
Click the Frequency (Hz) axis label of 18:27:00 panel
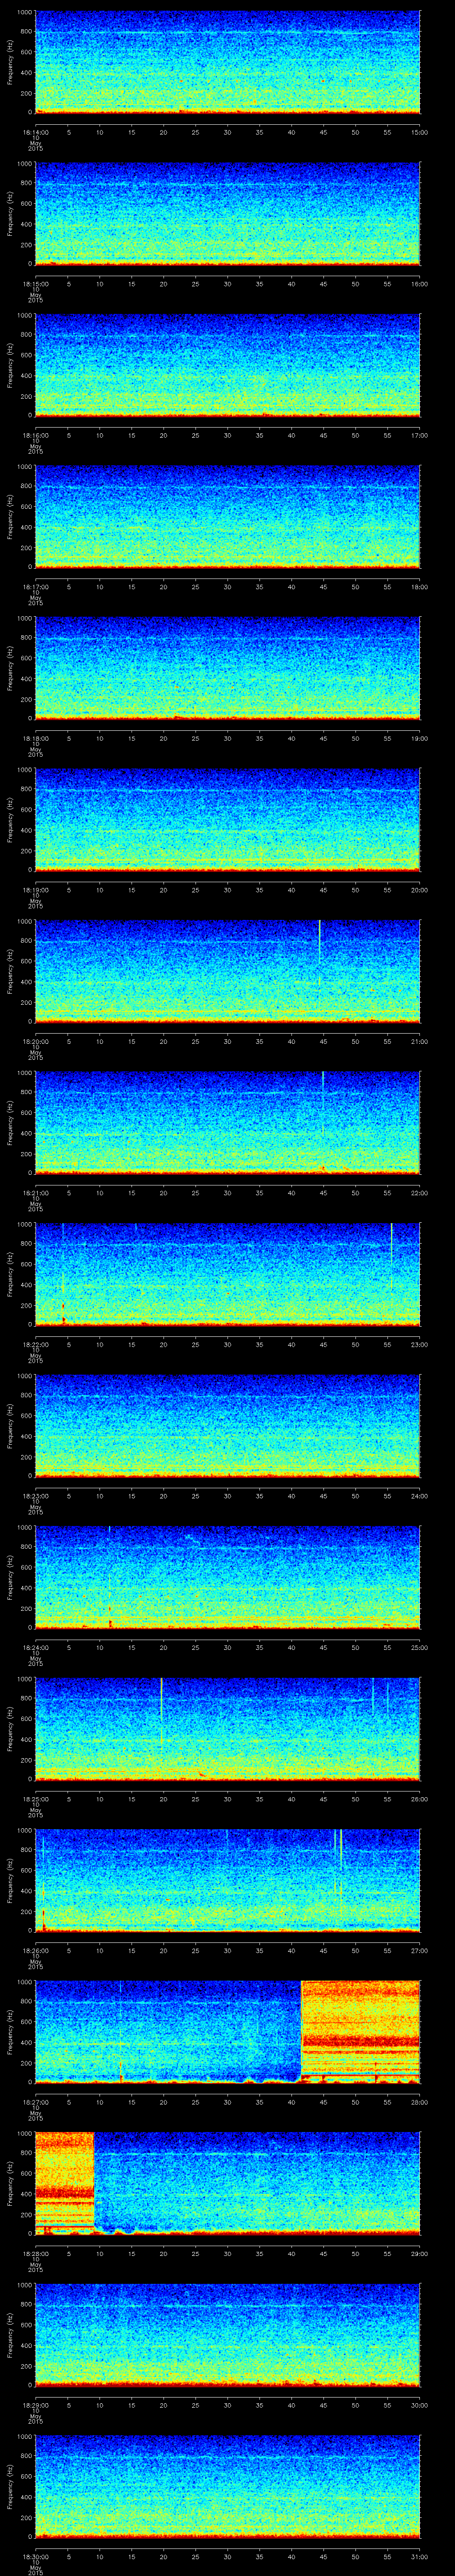[11, 2032]
